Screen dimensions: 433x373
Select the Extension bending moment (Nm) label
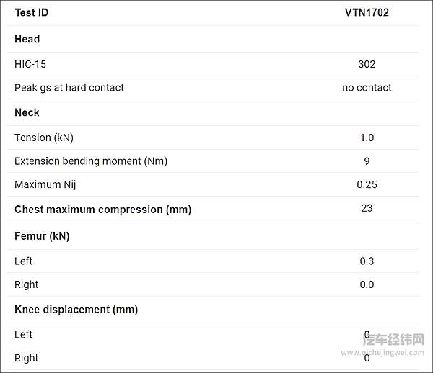[x=91, y=161]
